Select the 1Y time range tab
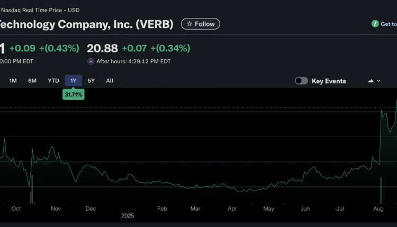Screen dimensions: 397x227 tap(73, 81)
